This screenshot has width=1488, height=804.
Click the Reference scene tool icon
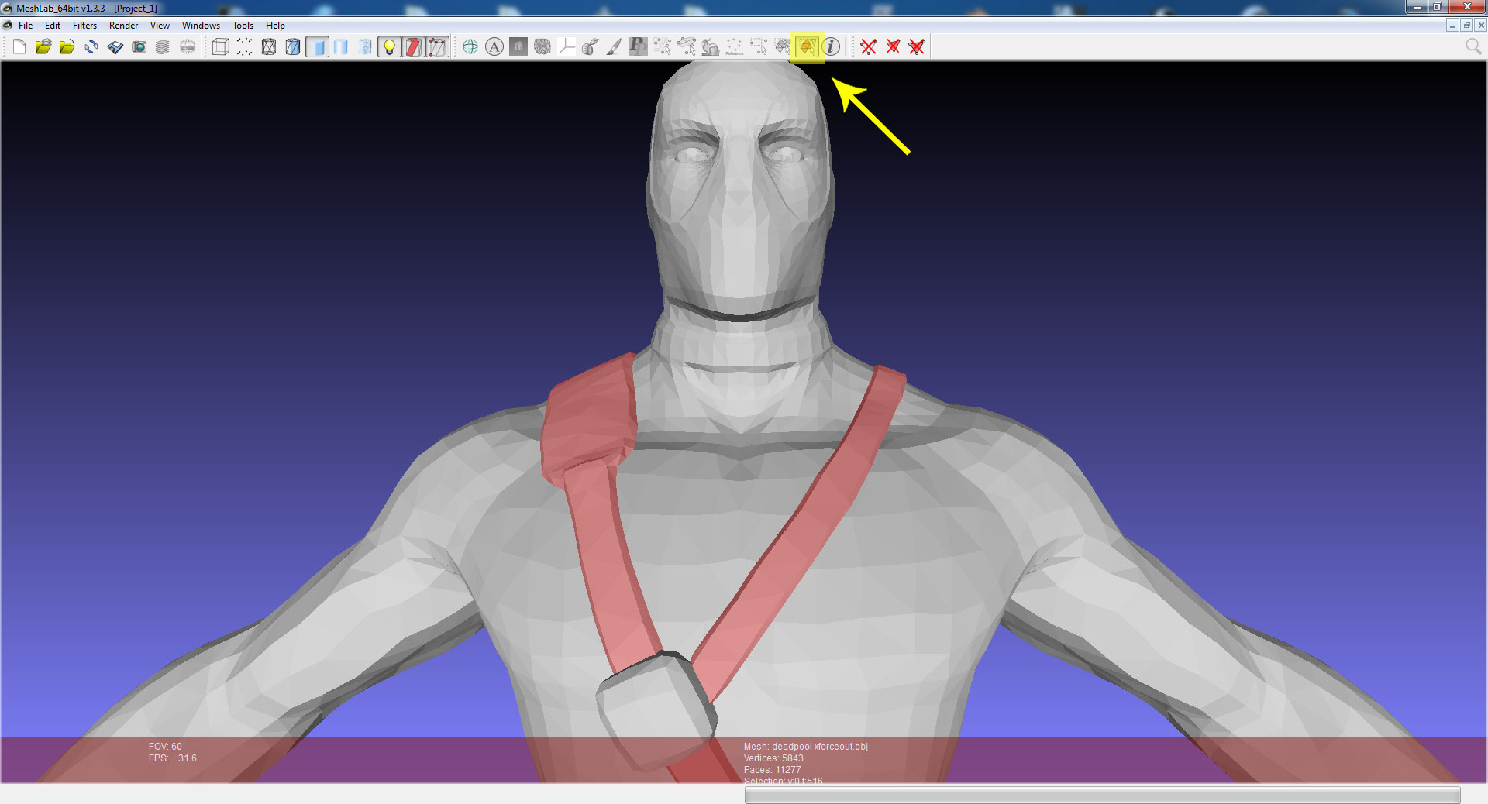pos(735,47)
